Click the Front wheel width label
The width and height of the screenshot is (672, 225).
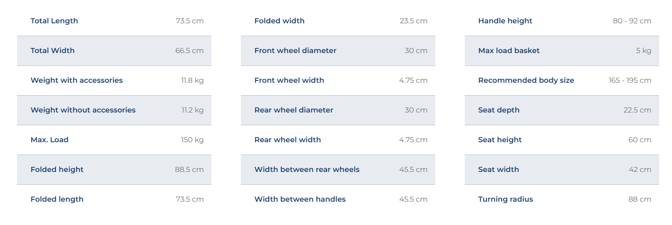289,80
